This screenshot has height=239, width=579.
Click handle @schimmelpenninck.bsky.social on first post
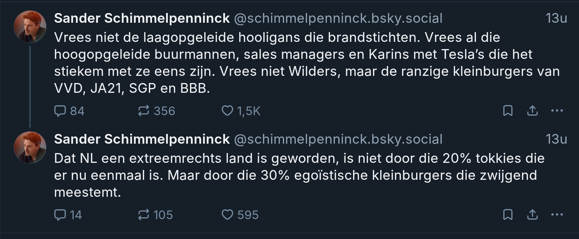[x=338, y=18]
